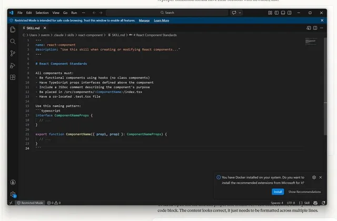Click 'export function ComponentName' line
Viewport: 337px width, 221px height.
tap(101, 134)
